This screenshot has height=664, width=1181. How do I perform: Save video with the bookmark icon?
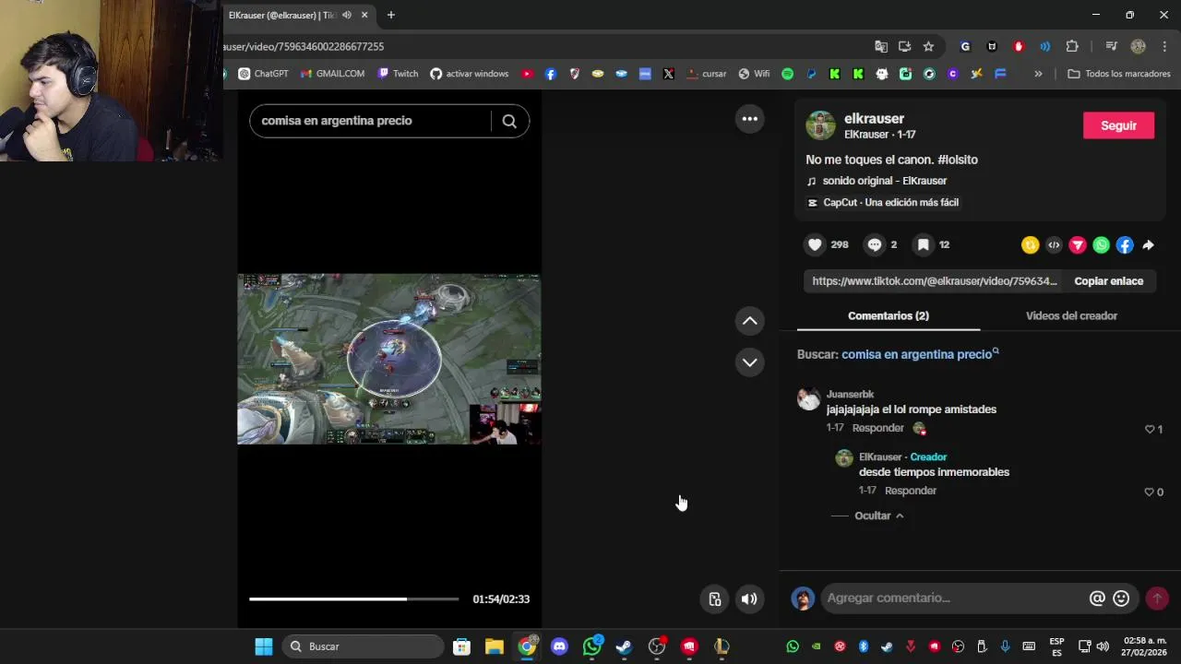click(x=923, y=244)
